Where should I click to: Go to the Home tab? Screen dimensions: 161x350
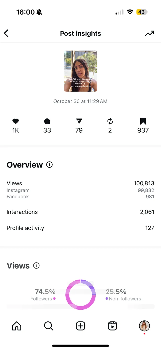point(17,326)
